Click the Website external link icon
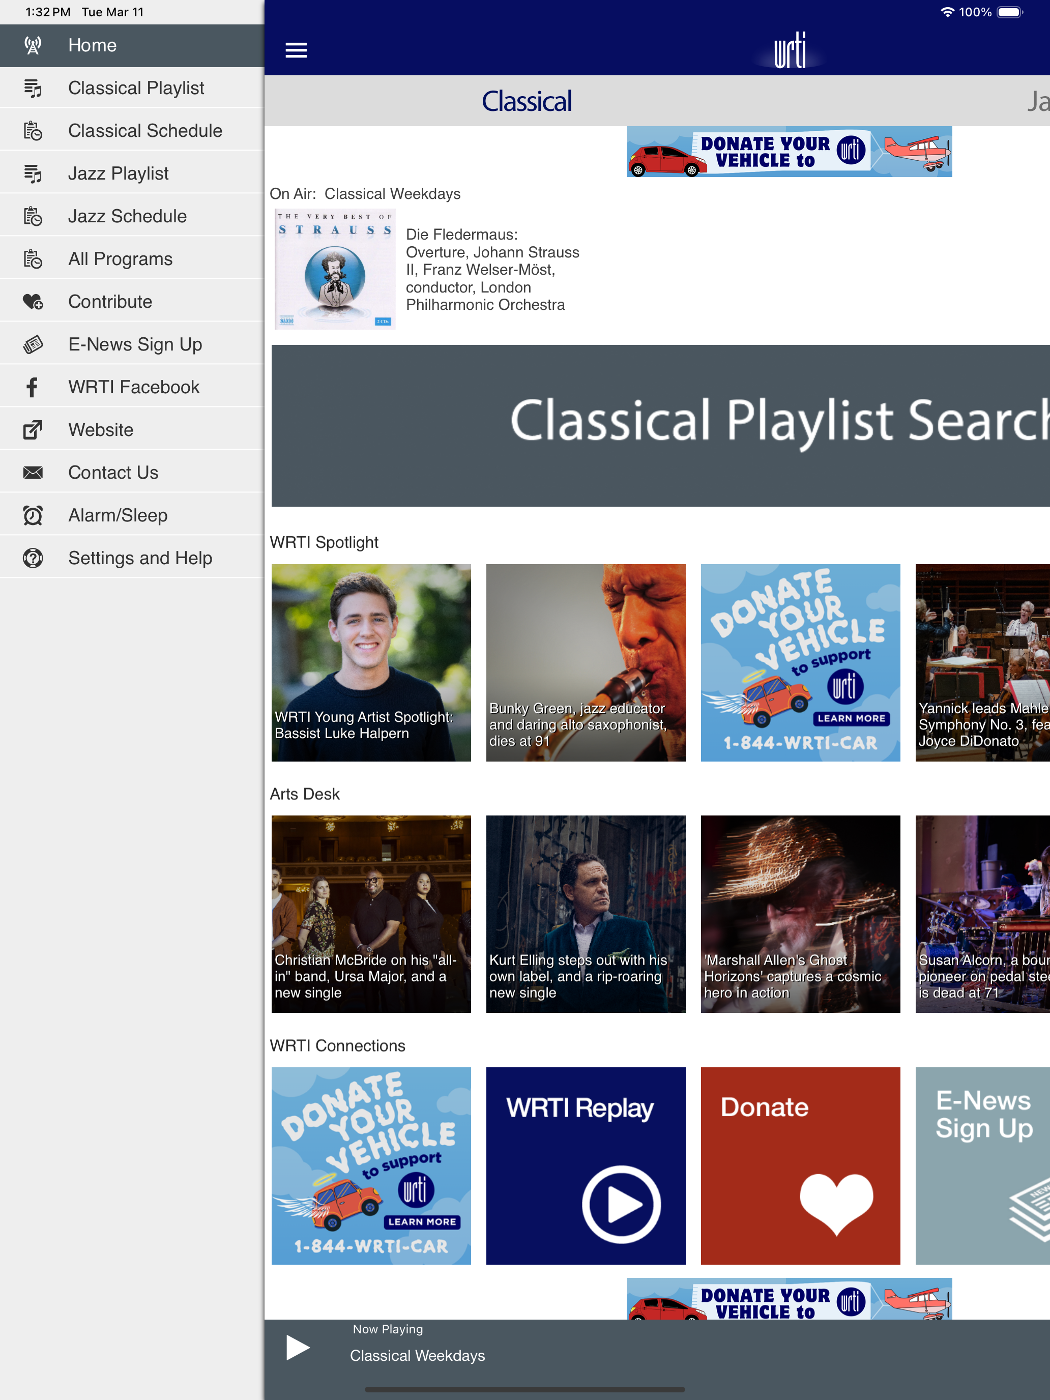 [x=33, y=430]
